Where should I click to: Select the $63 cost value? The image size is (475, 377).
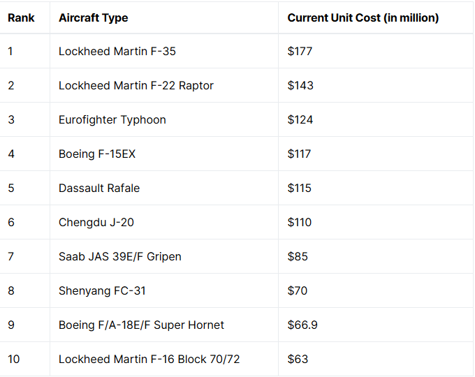click(x=298, y=360)
